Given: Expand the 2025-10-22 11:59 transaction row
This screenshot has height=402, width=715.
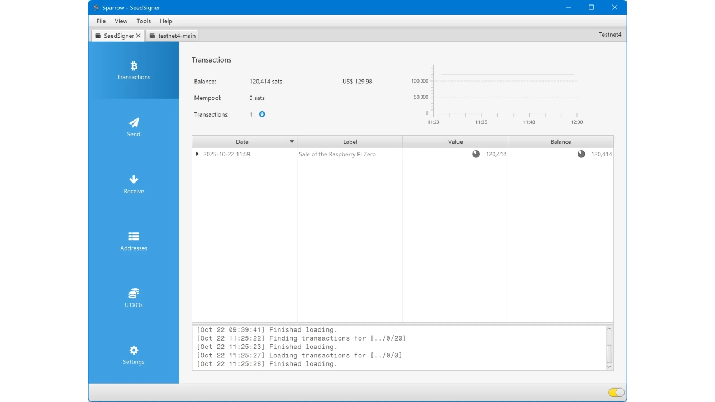Looking at the screenshot, I should (197, 154).
